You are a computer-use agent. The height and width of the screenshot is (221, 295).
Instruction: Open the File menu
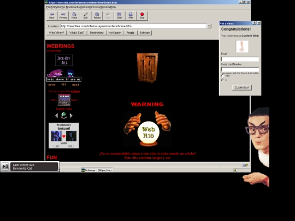pos(48,7)
